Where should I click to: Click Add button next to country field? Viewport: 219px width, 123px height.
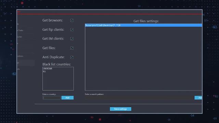click(x=67, y=98)
